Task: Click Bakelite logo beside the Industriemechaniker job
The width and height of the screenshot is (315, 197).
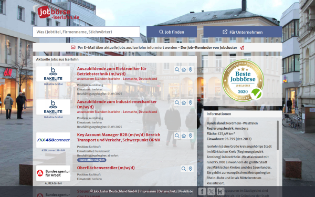Action: (53, 107)
